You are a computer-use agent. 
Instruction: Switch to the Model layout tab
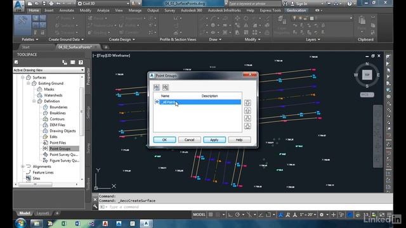click(x=25, y=213)
